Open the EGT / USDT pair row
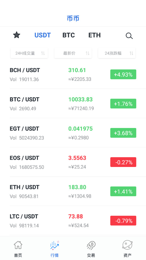The height and width of the screenshot is (260, 146). tap(73, 133)
